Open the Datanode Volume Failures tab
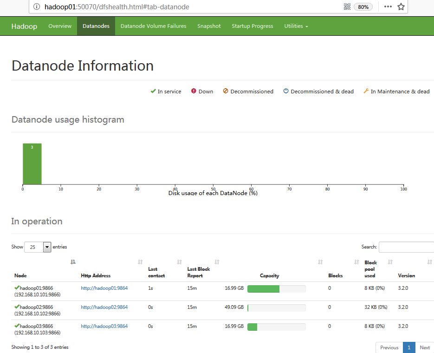Viewport: 434px width, 353px height. coord(153,26)
